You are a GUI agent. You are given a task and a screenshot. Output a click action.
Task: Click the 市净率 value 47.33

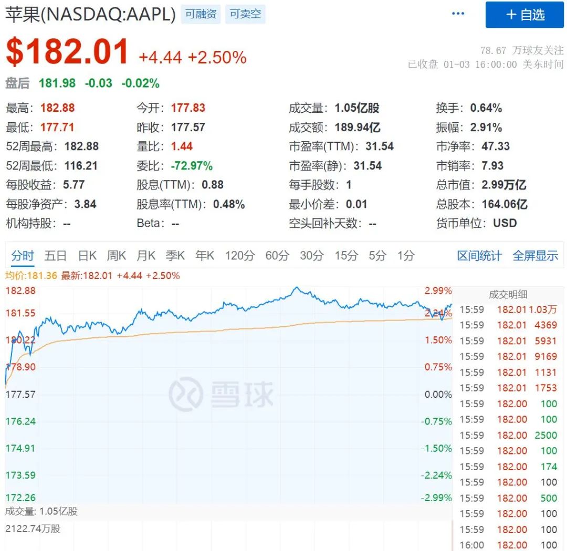pos(496,146)
